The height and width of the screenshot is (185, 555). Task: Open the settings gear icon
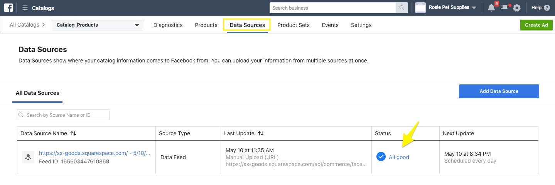pos(517,8)
